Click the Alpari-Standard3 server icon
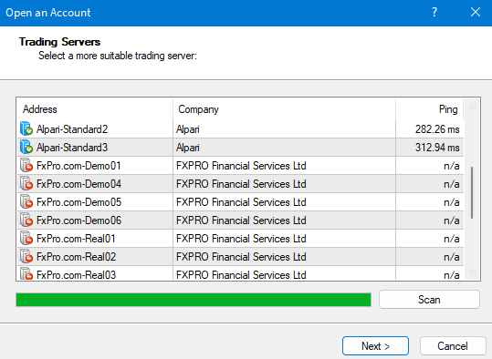The height and width of the screenshot is (359, 492). 26,147
